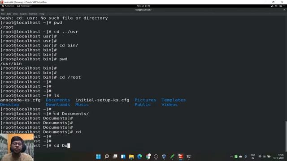Click the battery status tray icon

(x=269, y=157)
